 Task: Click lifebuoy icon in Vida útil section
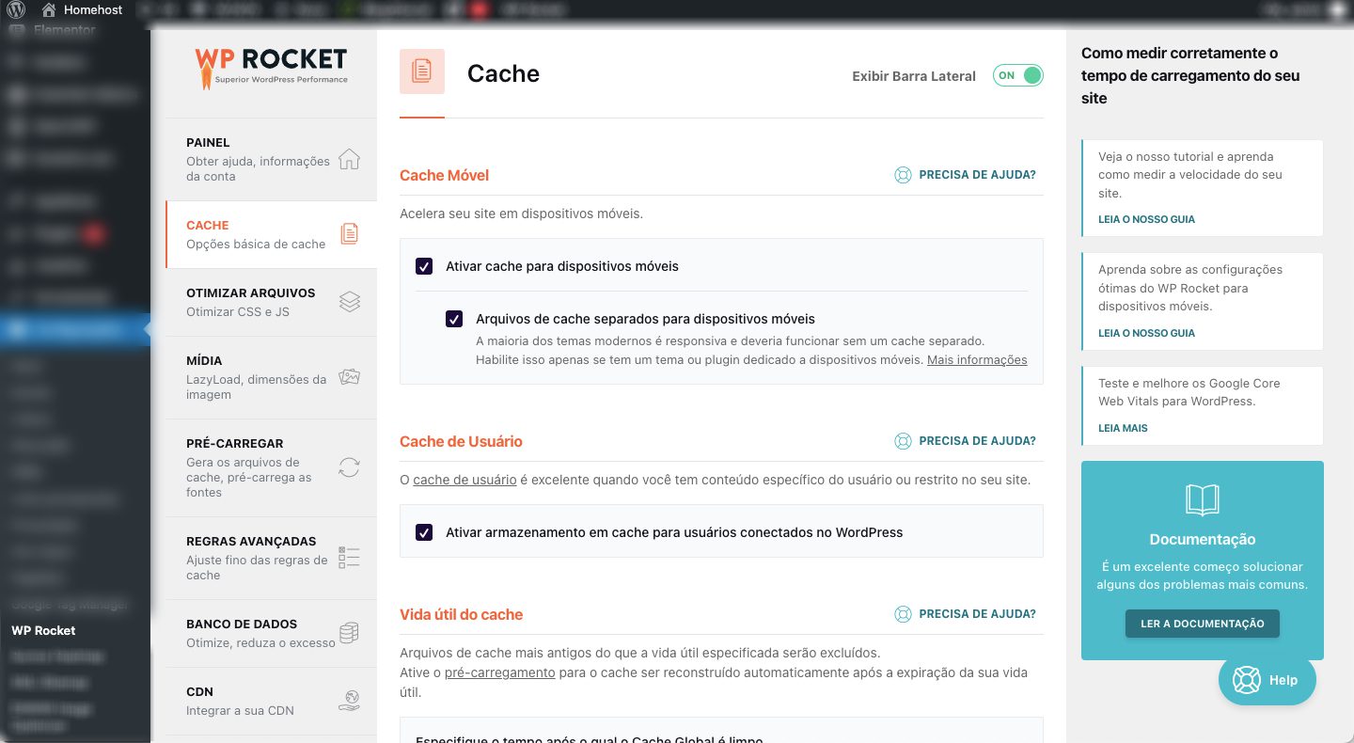click(x=903, y=614)
